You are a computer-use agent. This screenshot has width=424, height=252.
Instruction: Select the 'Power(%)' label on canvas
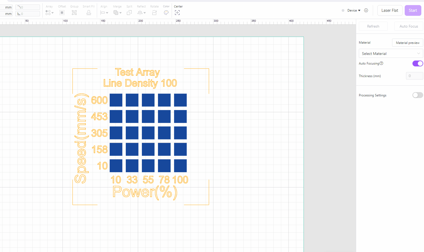coord(145,192)
